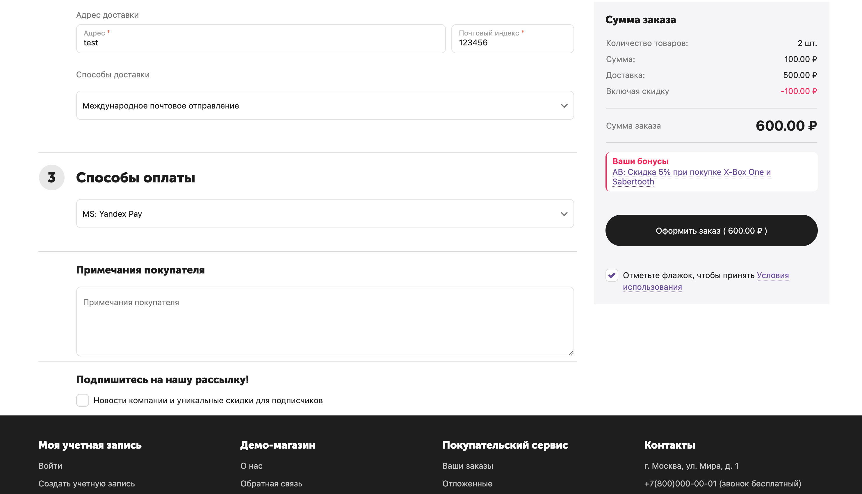Image resolution: width=862 pixels, height=494 pixels.
Task: Click the Способы доставки label
Action: [x=113, y=75]
